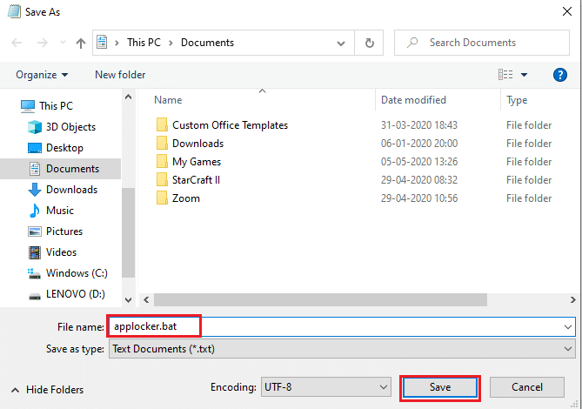Select the Zoom folder
The width and height of the screenshot is (582, 409).
(178, 198)
